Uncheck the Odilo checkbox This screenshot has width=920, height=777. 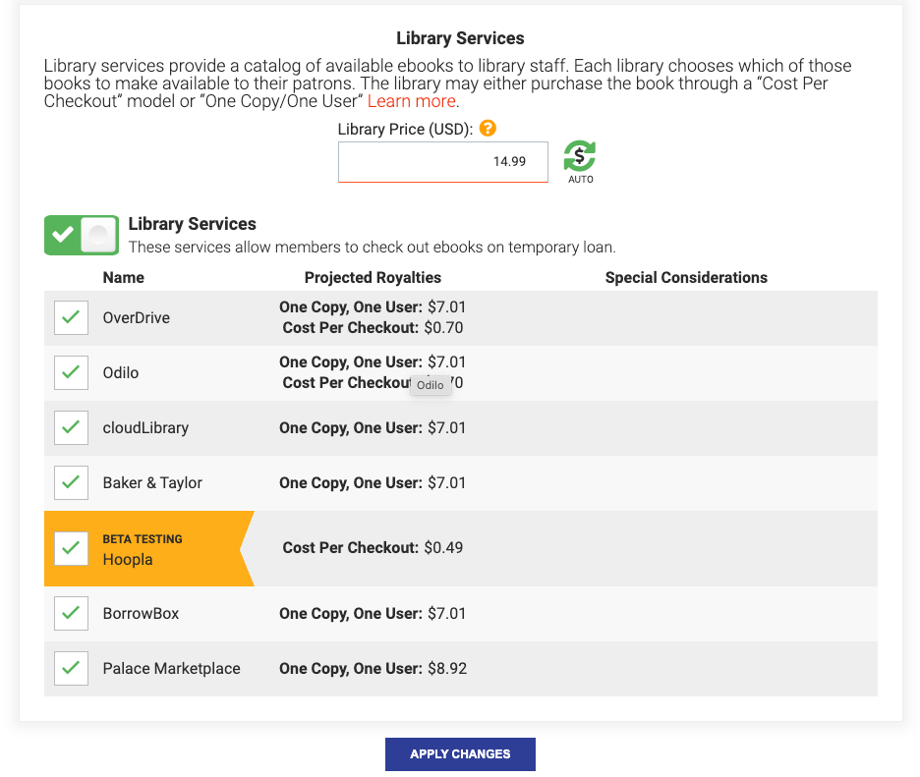pyautogui.click(x=71, y=373)
